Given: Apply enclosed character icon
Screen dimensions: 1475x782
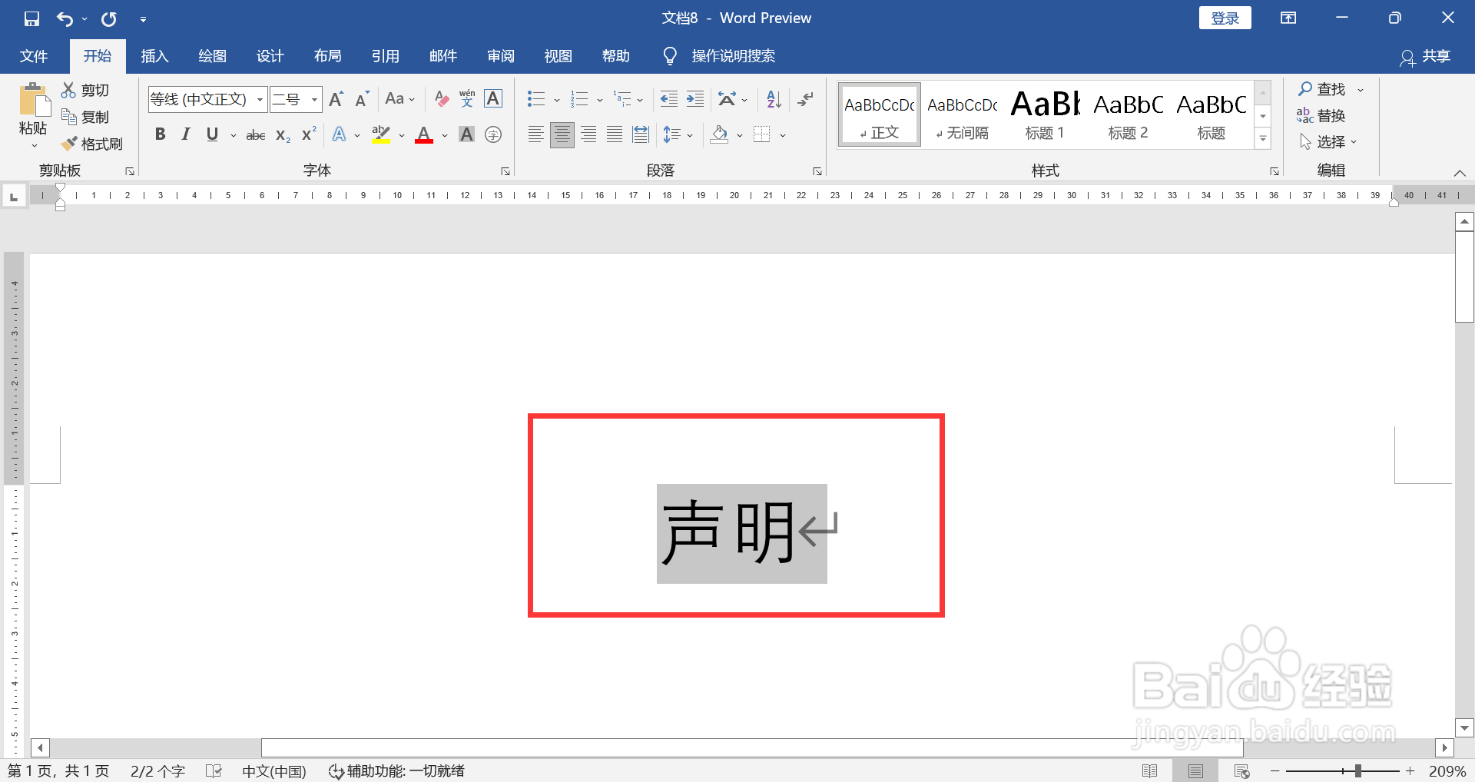Looking at the screenshot, I should [x=494, y=135].
